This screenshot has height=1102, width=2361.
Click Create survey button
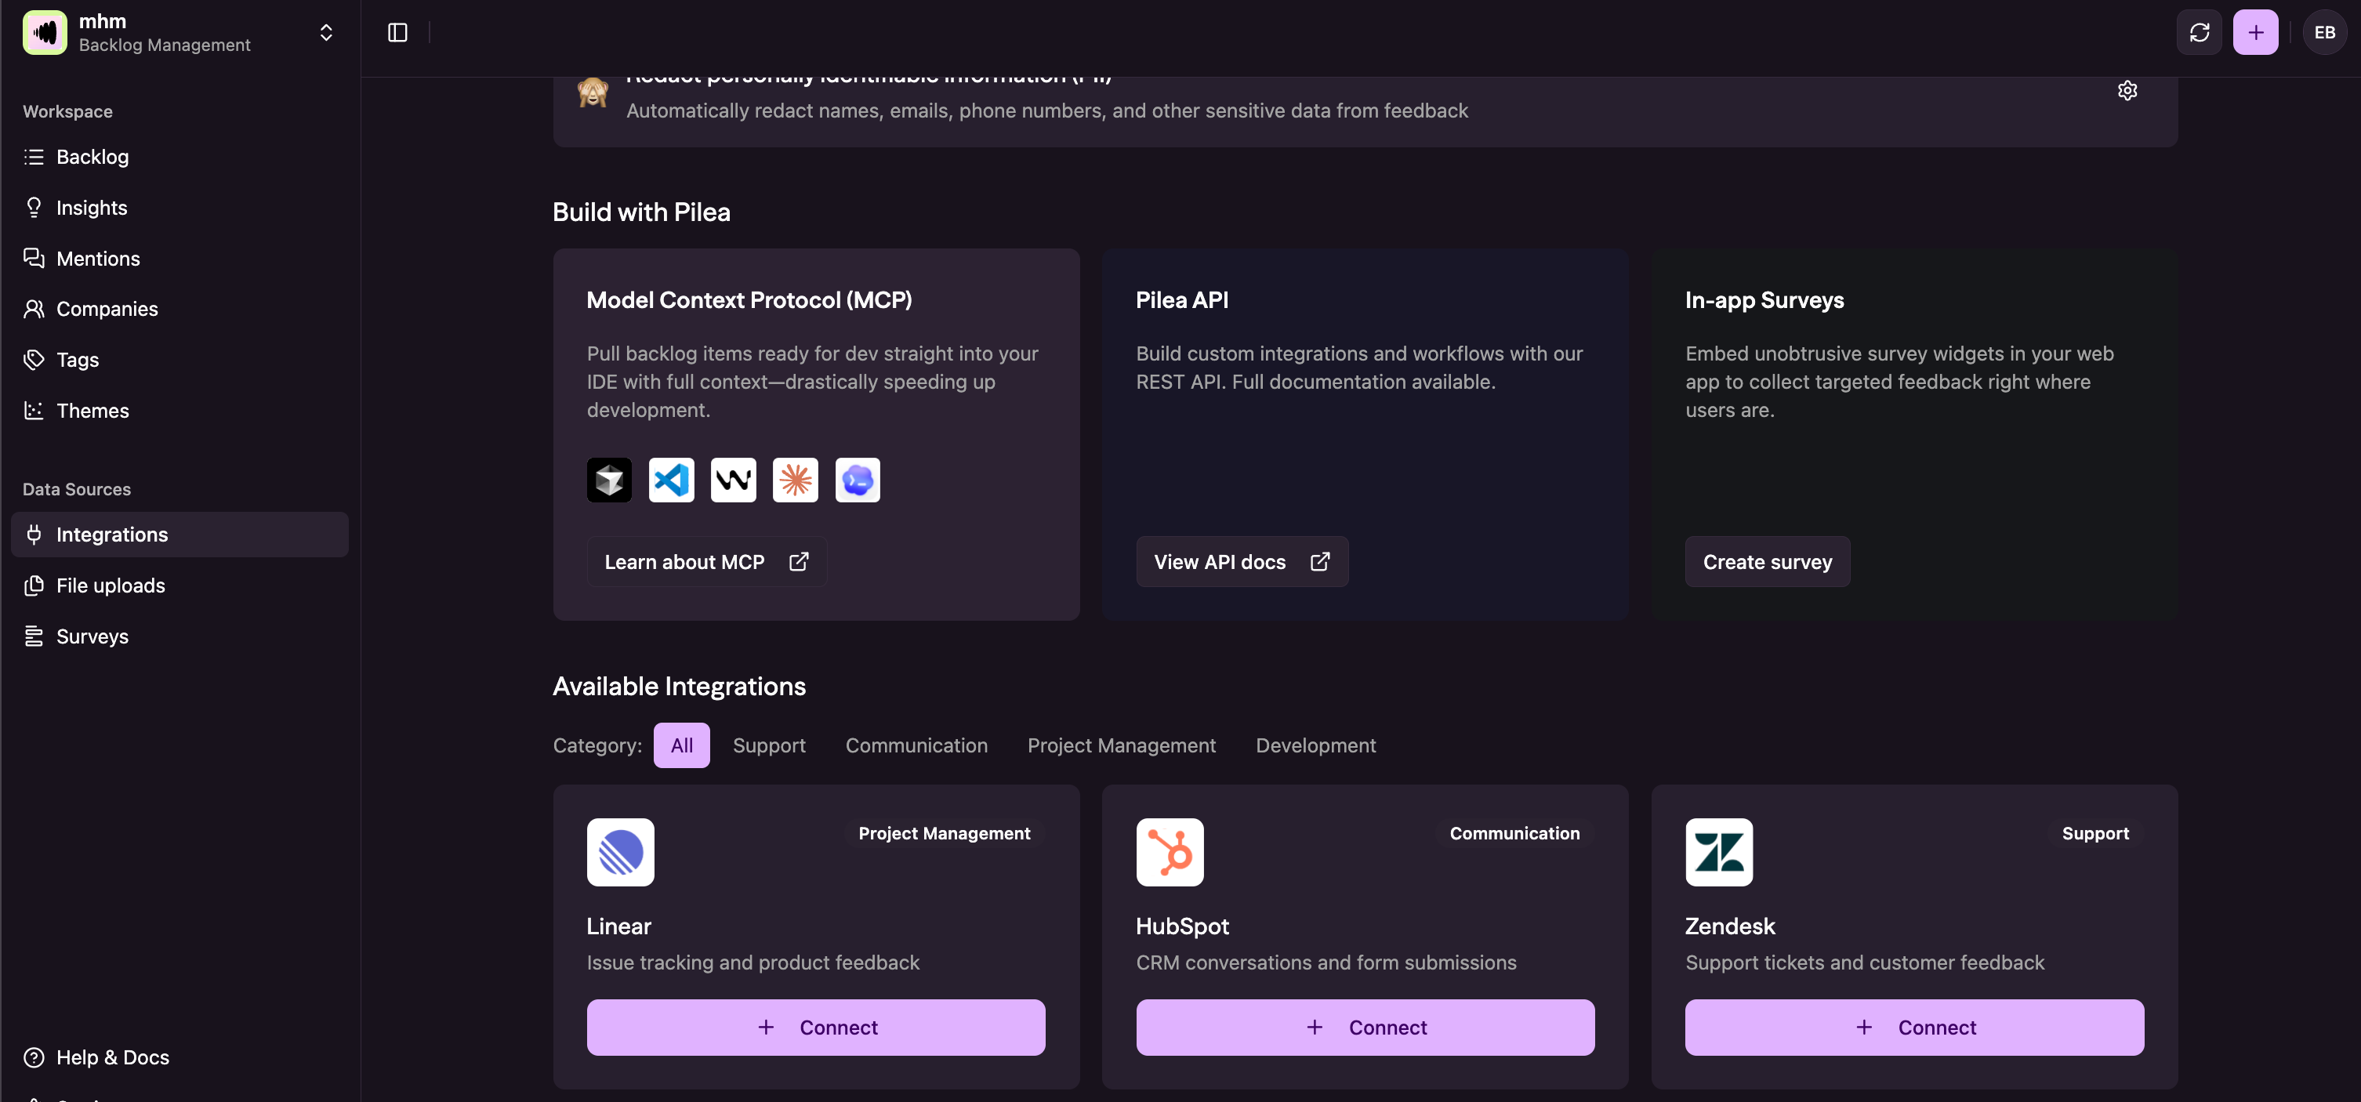[x=1767, y=562]
